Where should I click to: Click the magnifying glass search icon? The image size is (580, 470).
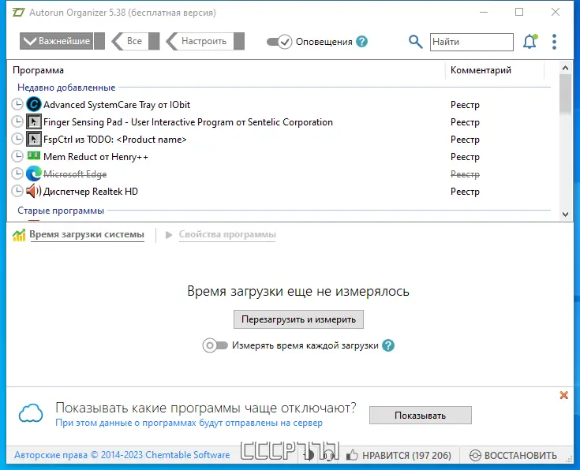pos(415,42)
